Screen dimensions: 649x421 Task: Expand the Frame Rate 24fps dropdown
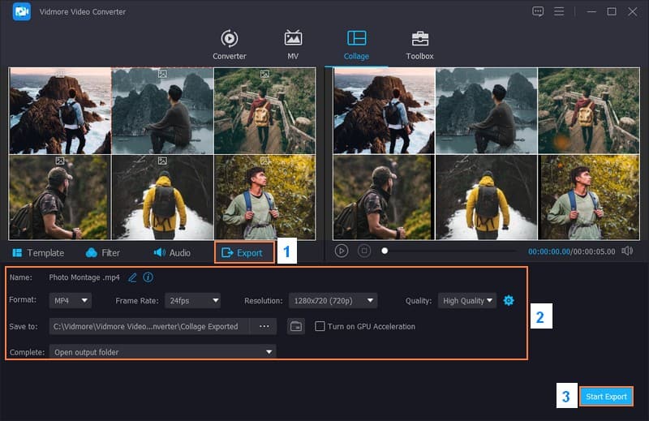click(x=192, y=301)
